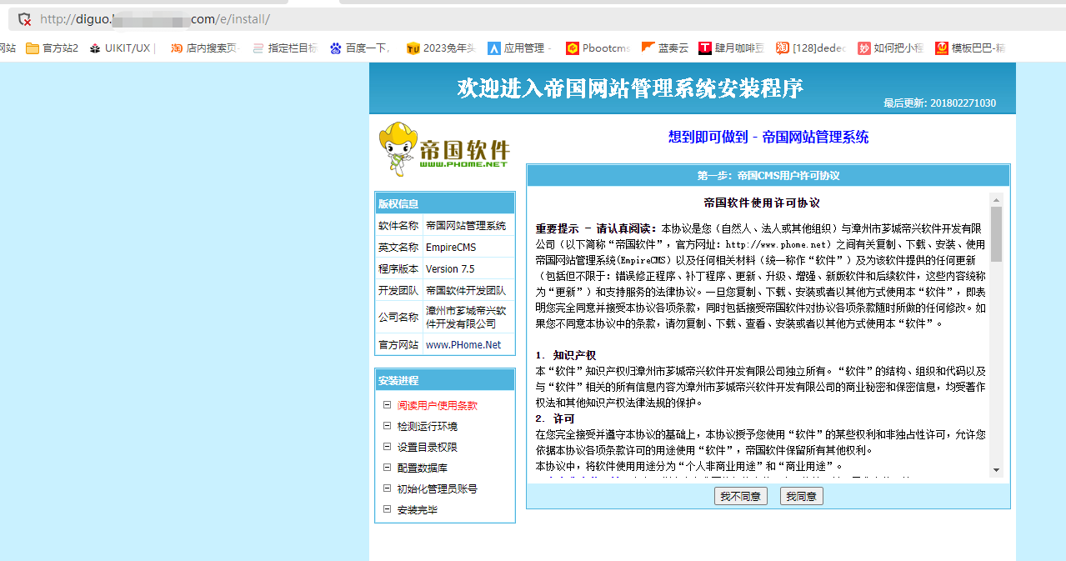Click the 安装进程 panel header
The width and height of the screenshot is (1066, 561).
click(445, 380)
